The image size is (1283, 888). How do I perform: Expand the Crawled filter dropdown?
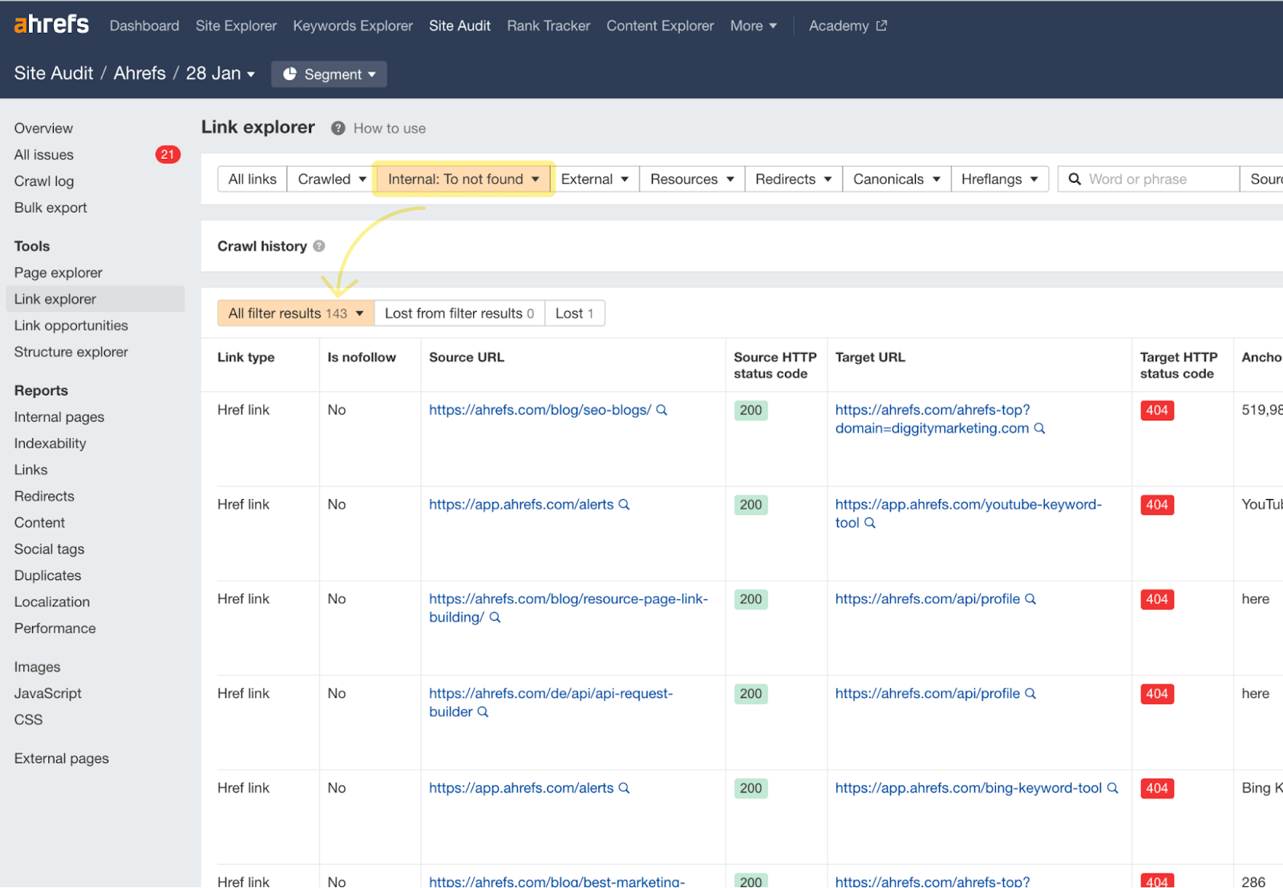click(329, 179)
